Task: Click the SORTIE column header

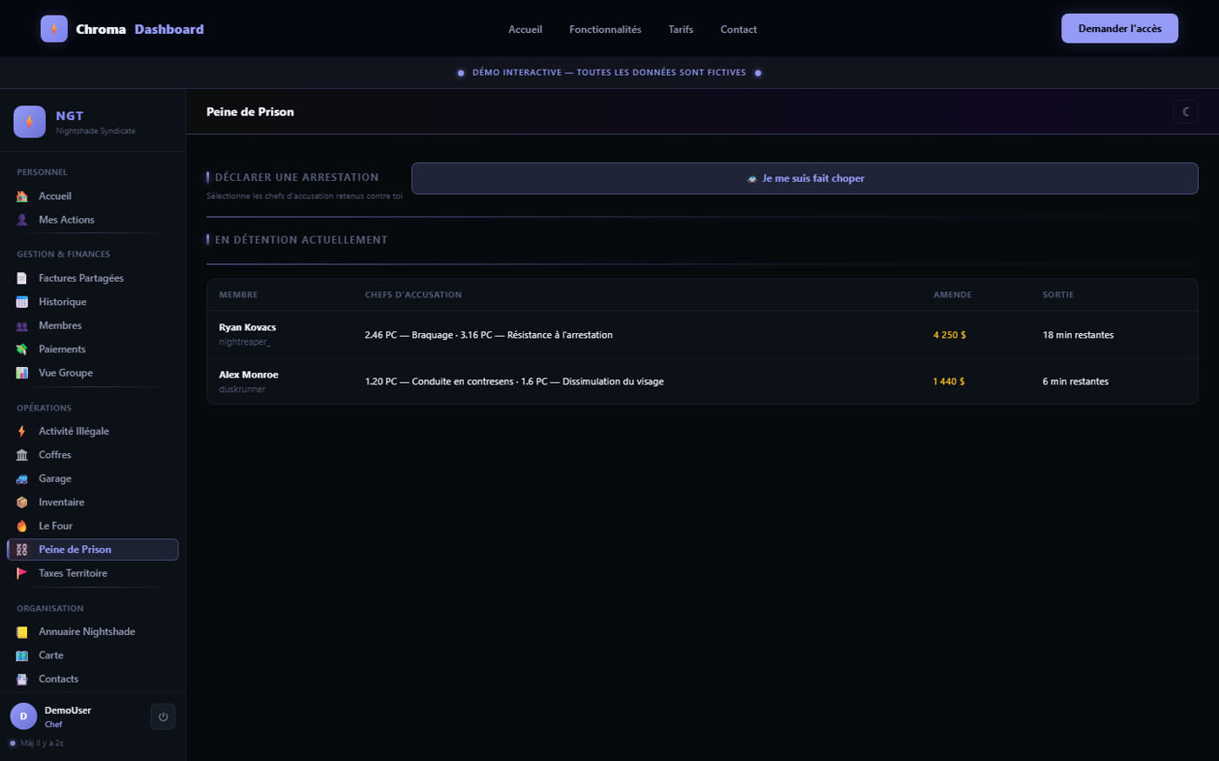Action: tap(1058, 295)
